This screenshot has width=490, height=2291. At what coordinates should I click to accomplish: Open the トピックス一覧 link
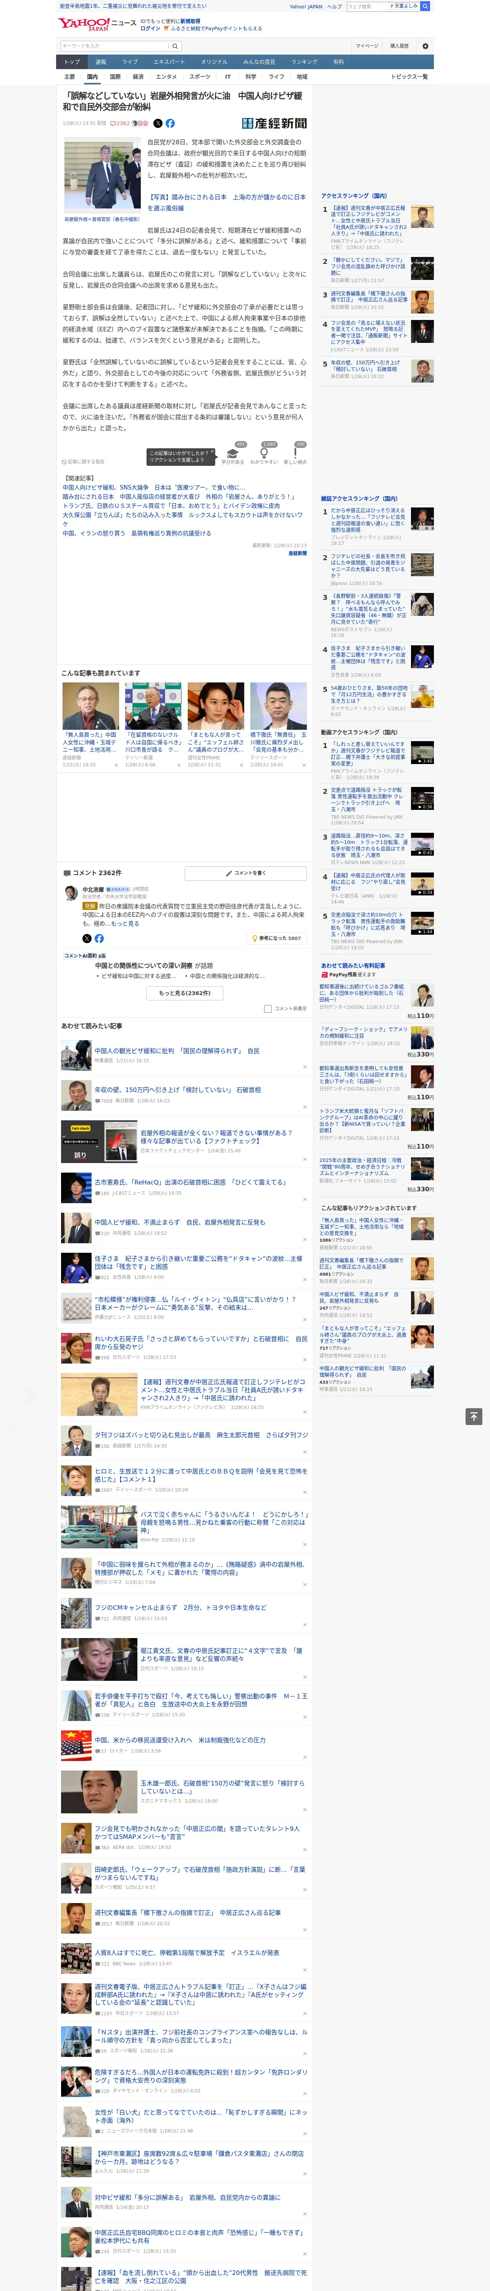coord(409,76)
